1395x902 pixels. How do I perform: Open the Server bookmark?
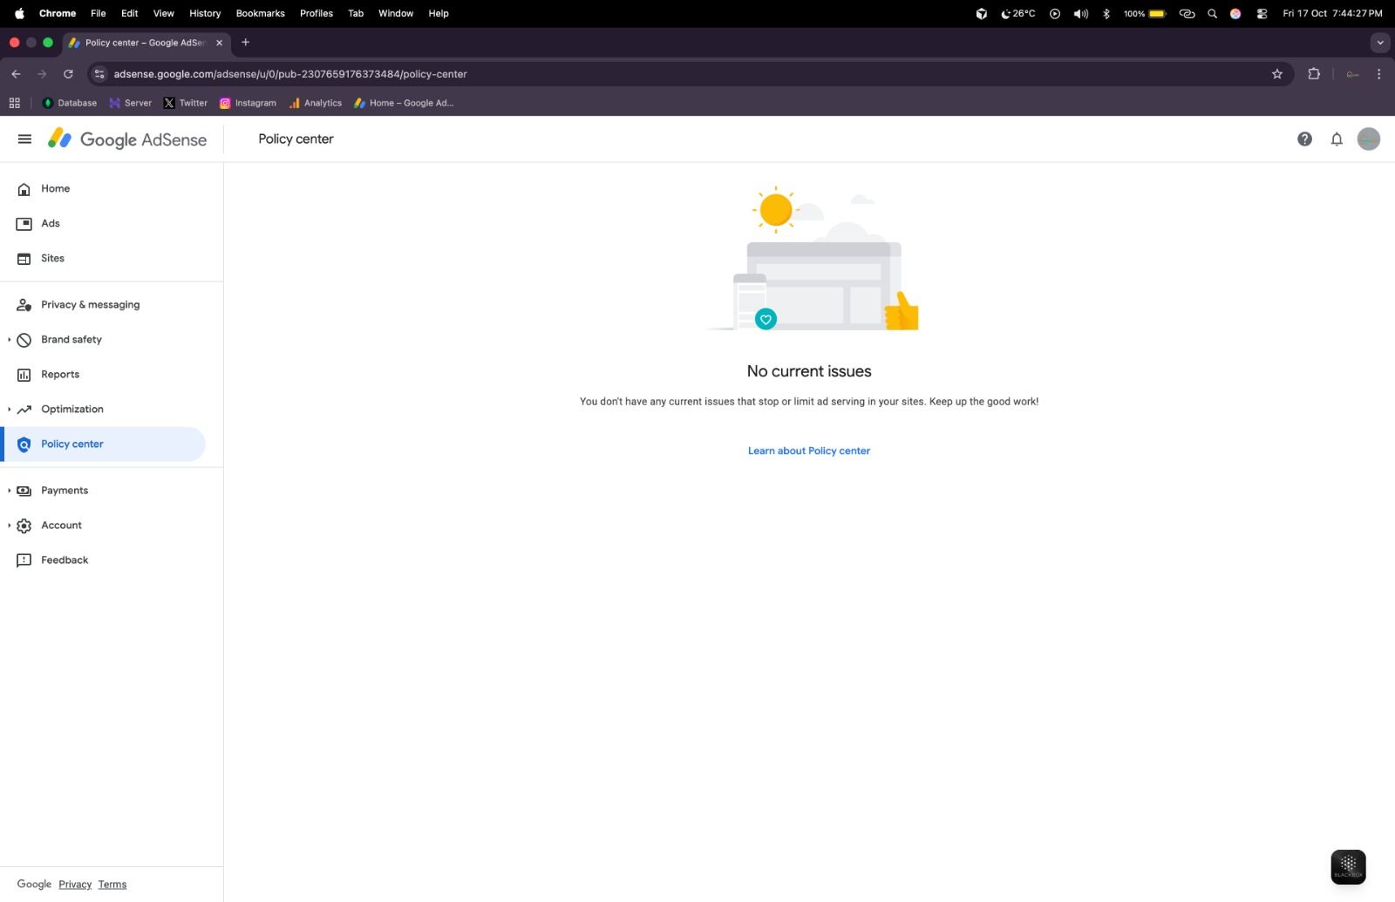(x=131, y=103)
